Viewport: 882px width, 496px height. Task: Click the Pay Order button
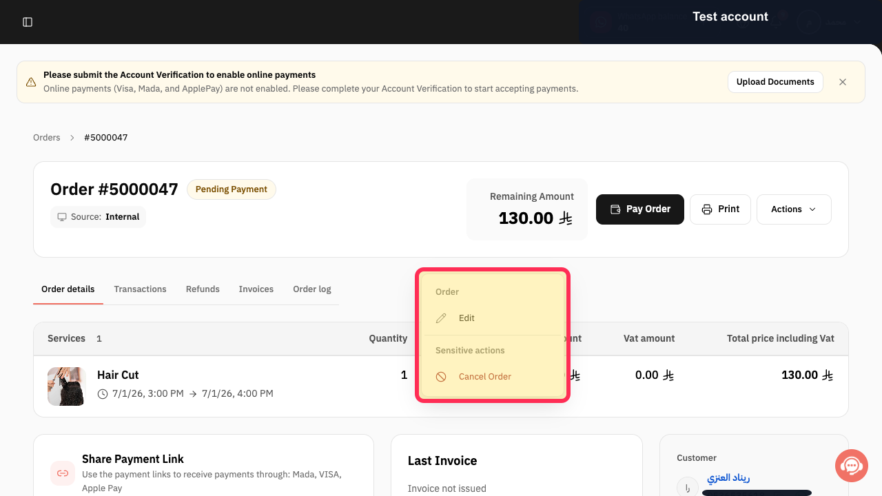click(x=639, y=209)
